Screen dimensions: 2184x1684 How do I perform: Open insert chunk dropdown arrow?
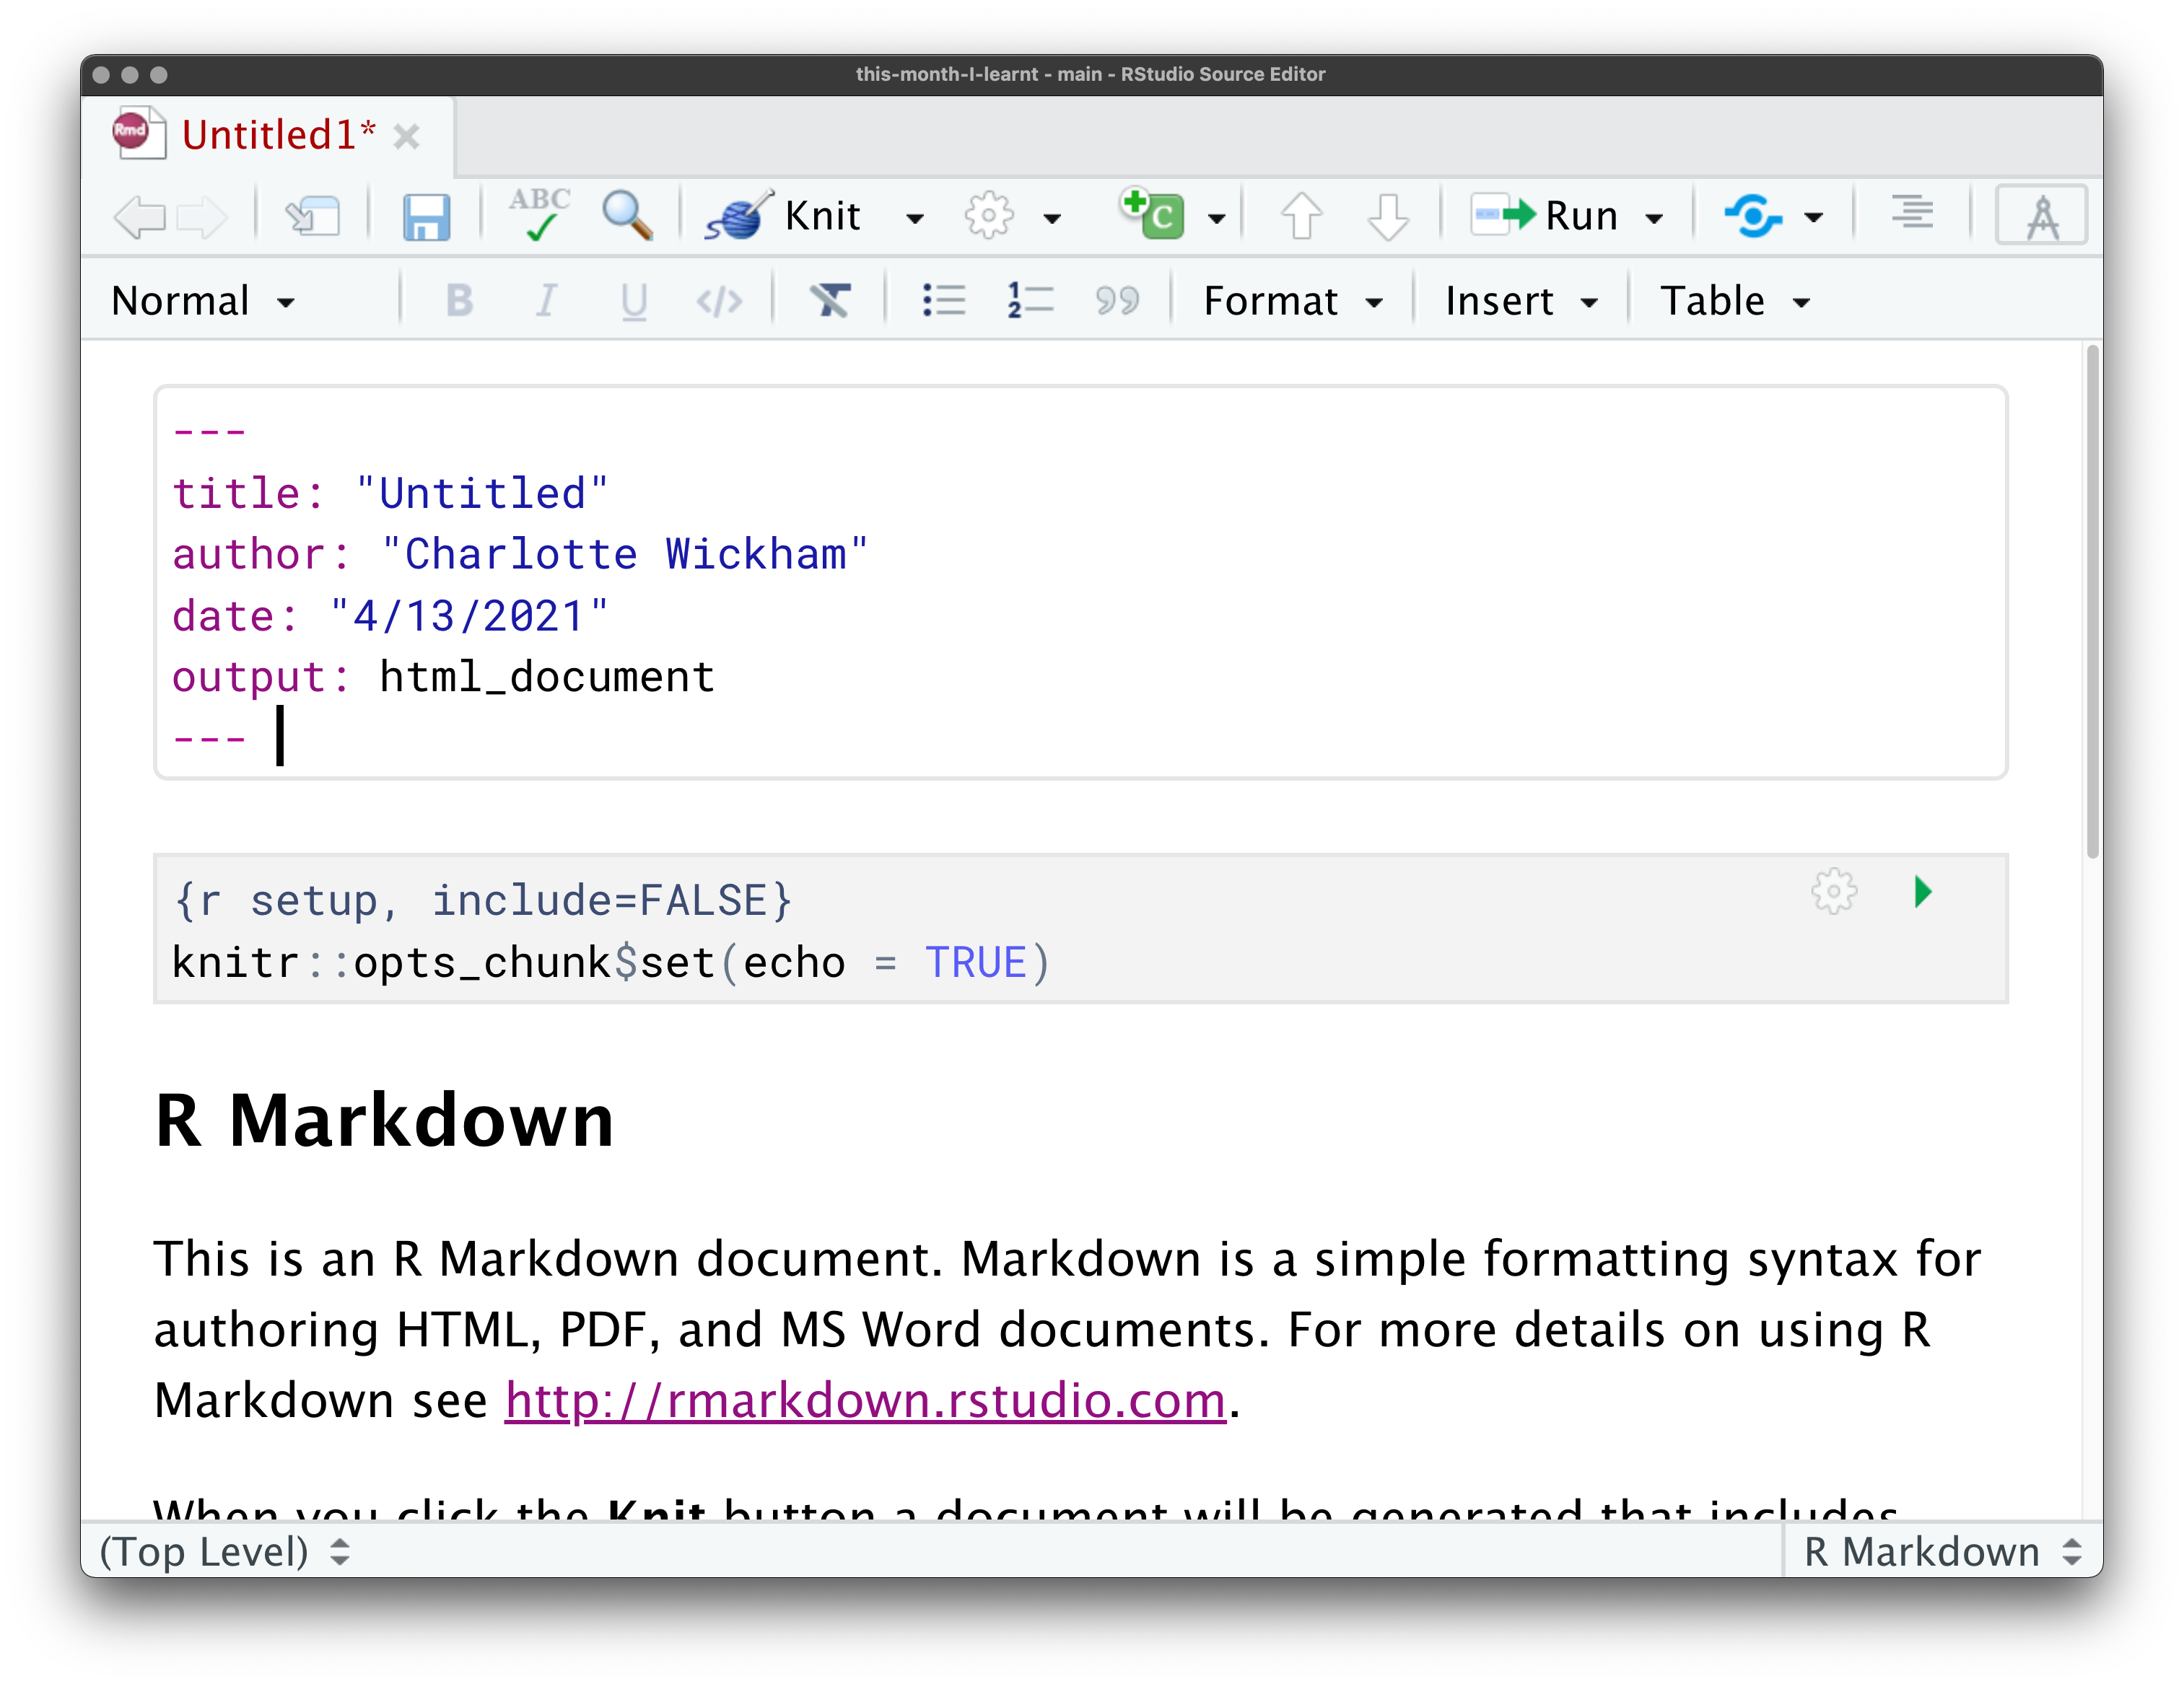(1216, 218)
